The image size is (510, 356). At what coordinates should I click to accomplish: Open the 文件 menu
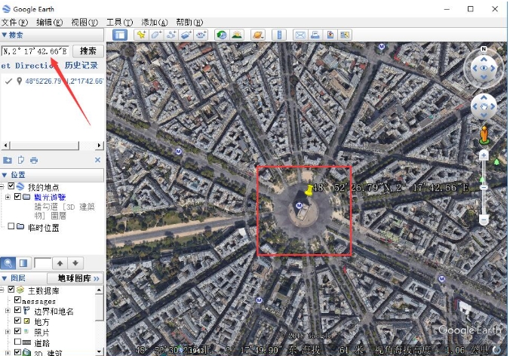pos(14,22)
